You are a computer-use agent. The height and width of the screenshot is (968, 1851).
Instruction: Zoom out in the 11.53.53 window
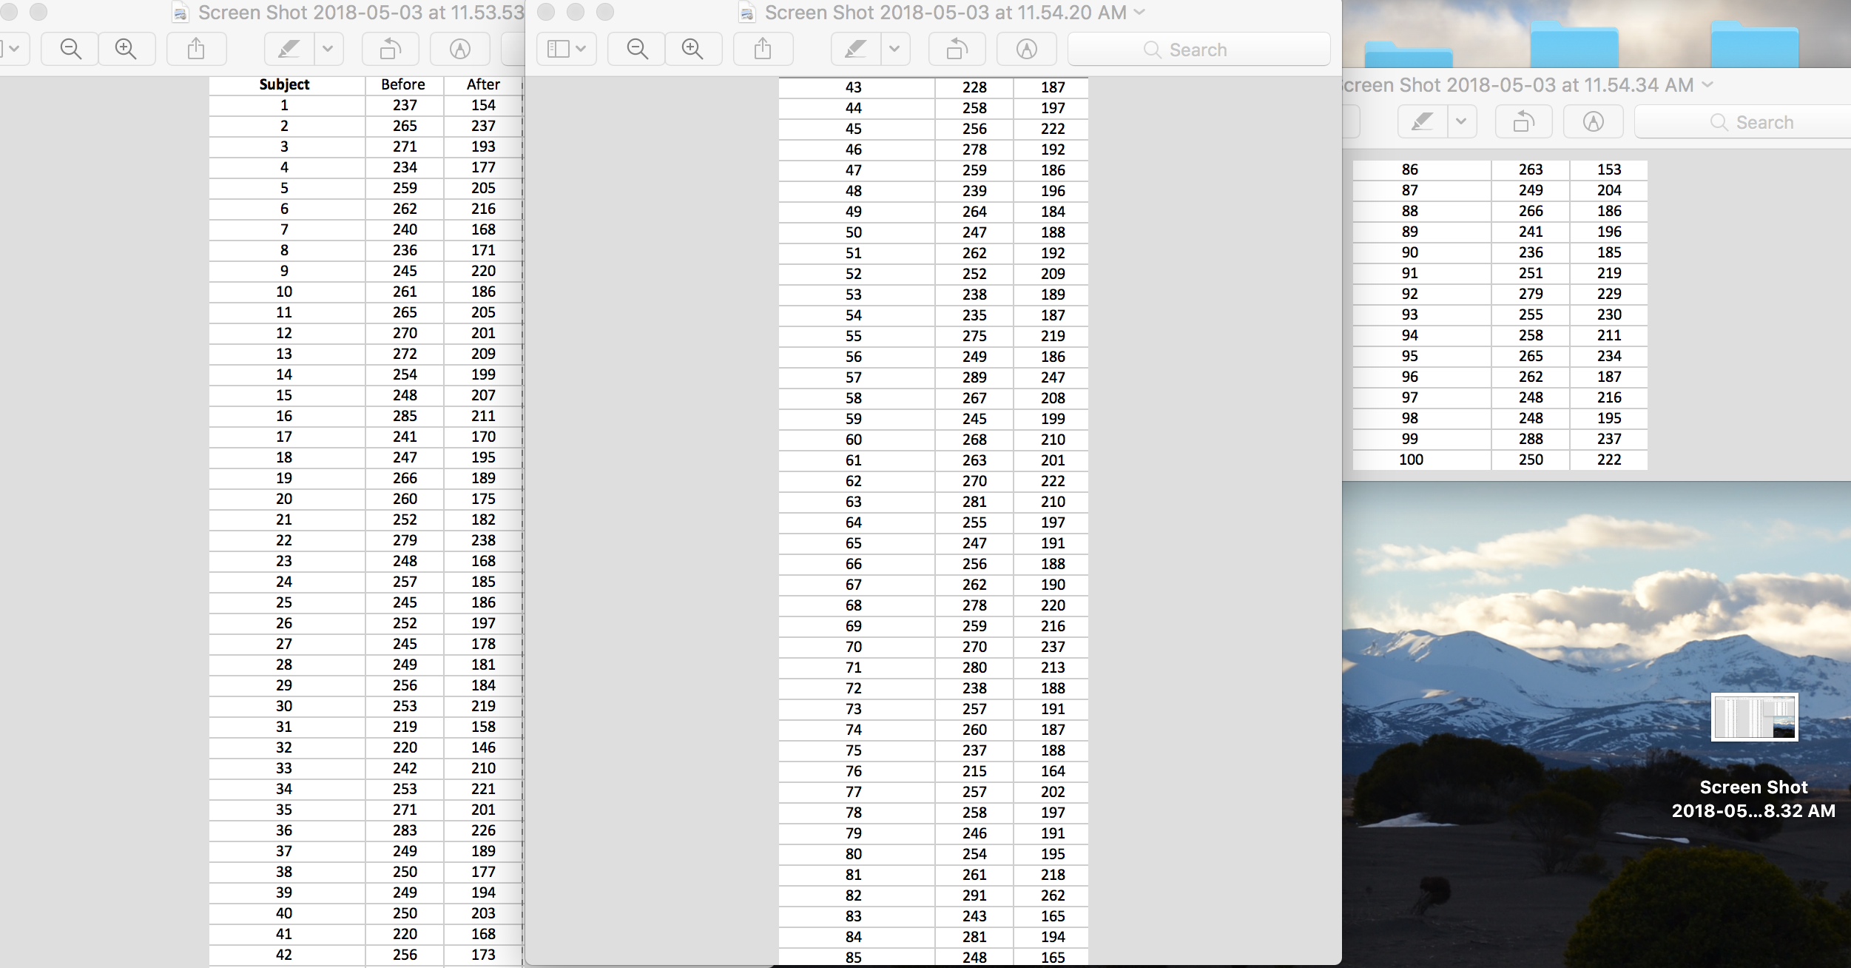(71, 50)
